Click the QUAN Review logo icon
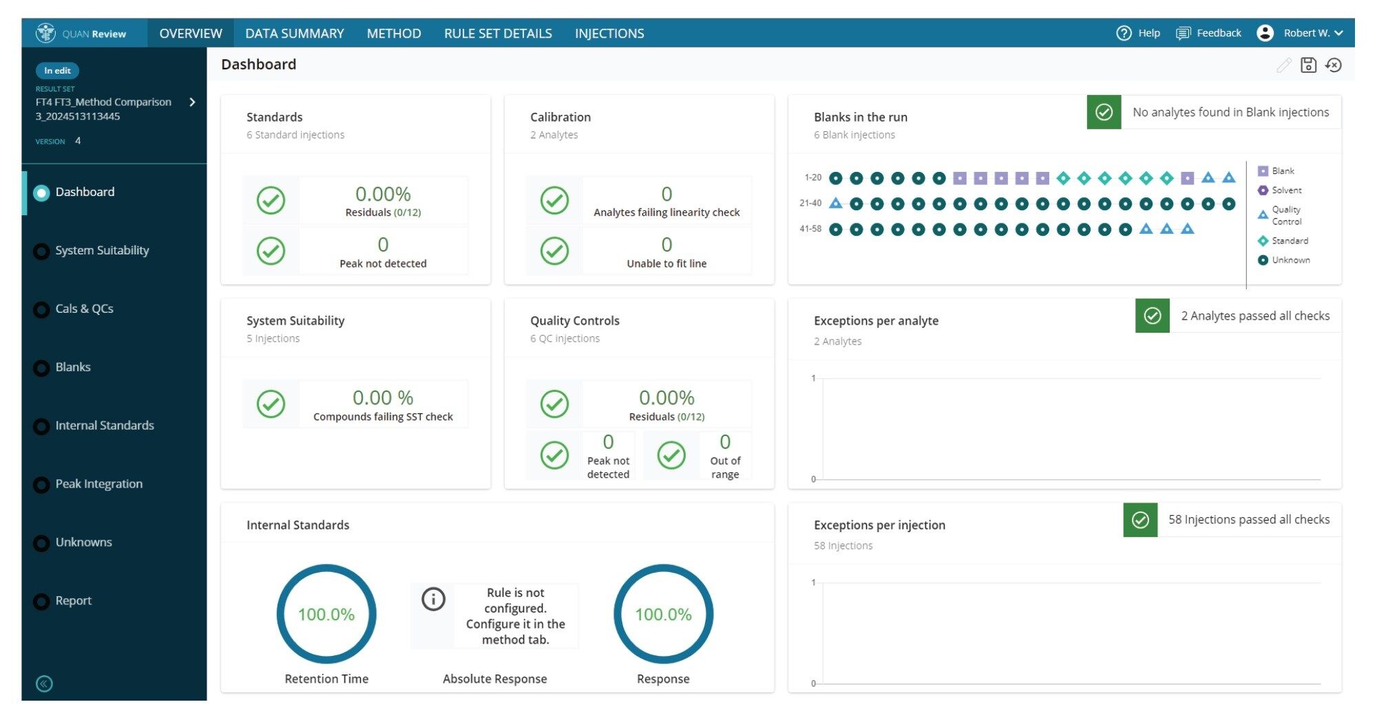Image resolution: width=1377 pixels, height=724 pixels. pos(45,33)
